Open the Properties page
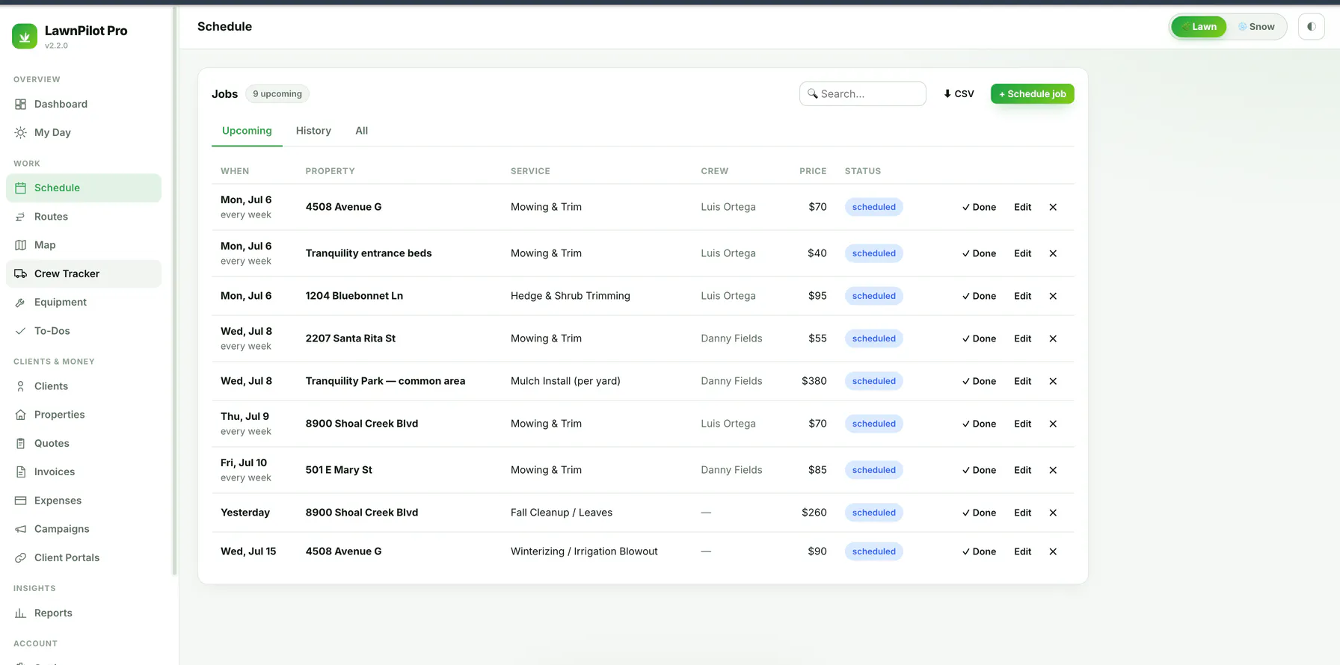Screen dimensions: 1340x665 point(84,415)
